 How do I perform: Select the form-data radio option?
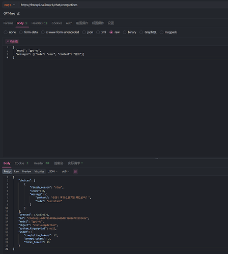click(21, 32)
